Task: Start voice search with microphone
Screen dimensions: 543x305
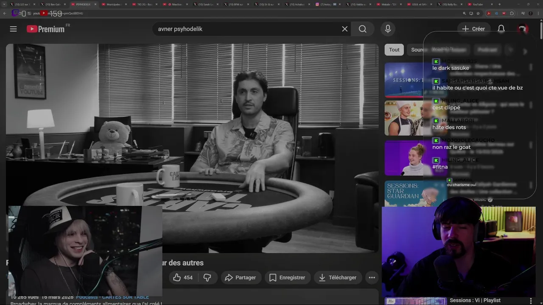Action: [388, 29]
